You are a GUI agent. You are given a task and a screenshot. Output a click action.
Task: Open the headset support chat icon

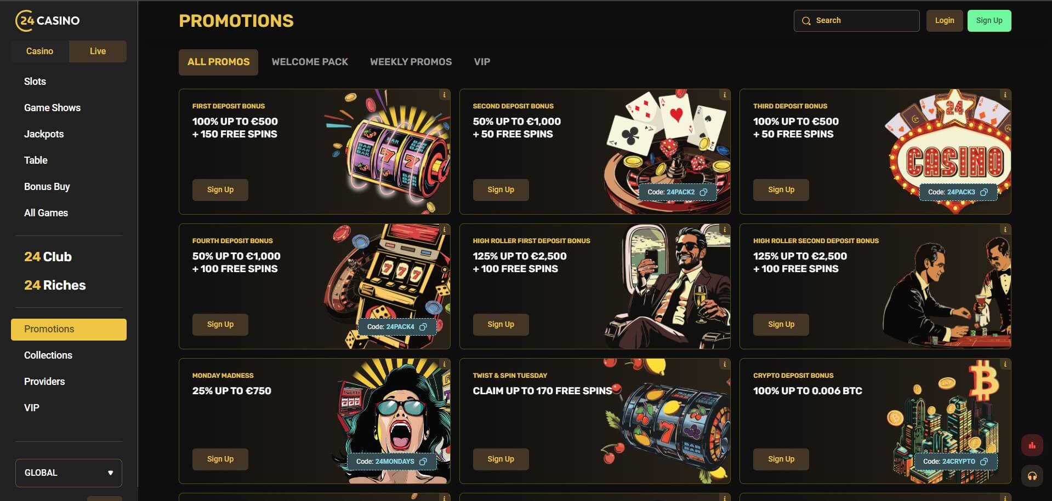1032,476
